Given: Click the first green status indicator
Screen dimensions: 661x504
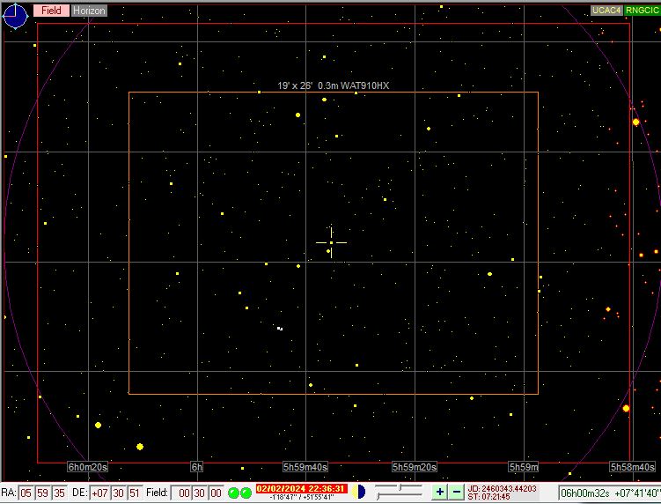Looking at the screenshot, I should click(234, 493).
